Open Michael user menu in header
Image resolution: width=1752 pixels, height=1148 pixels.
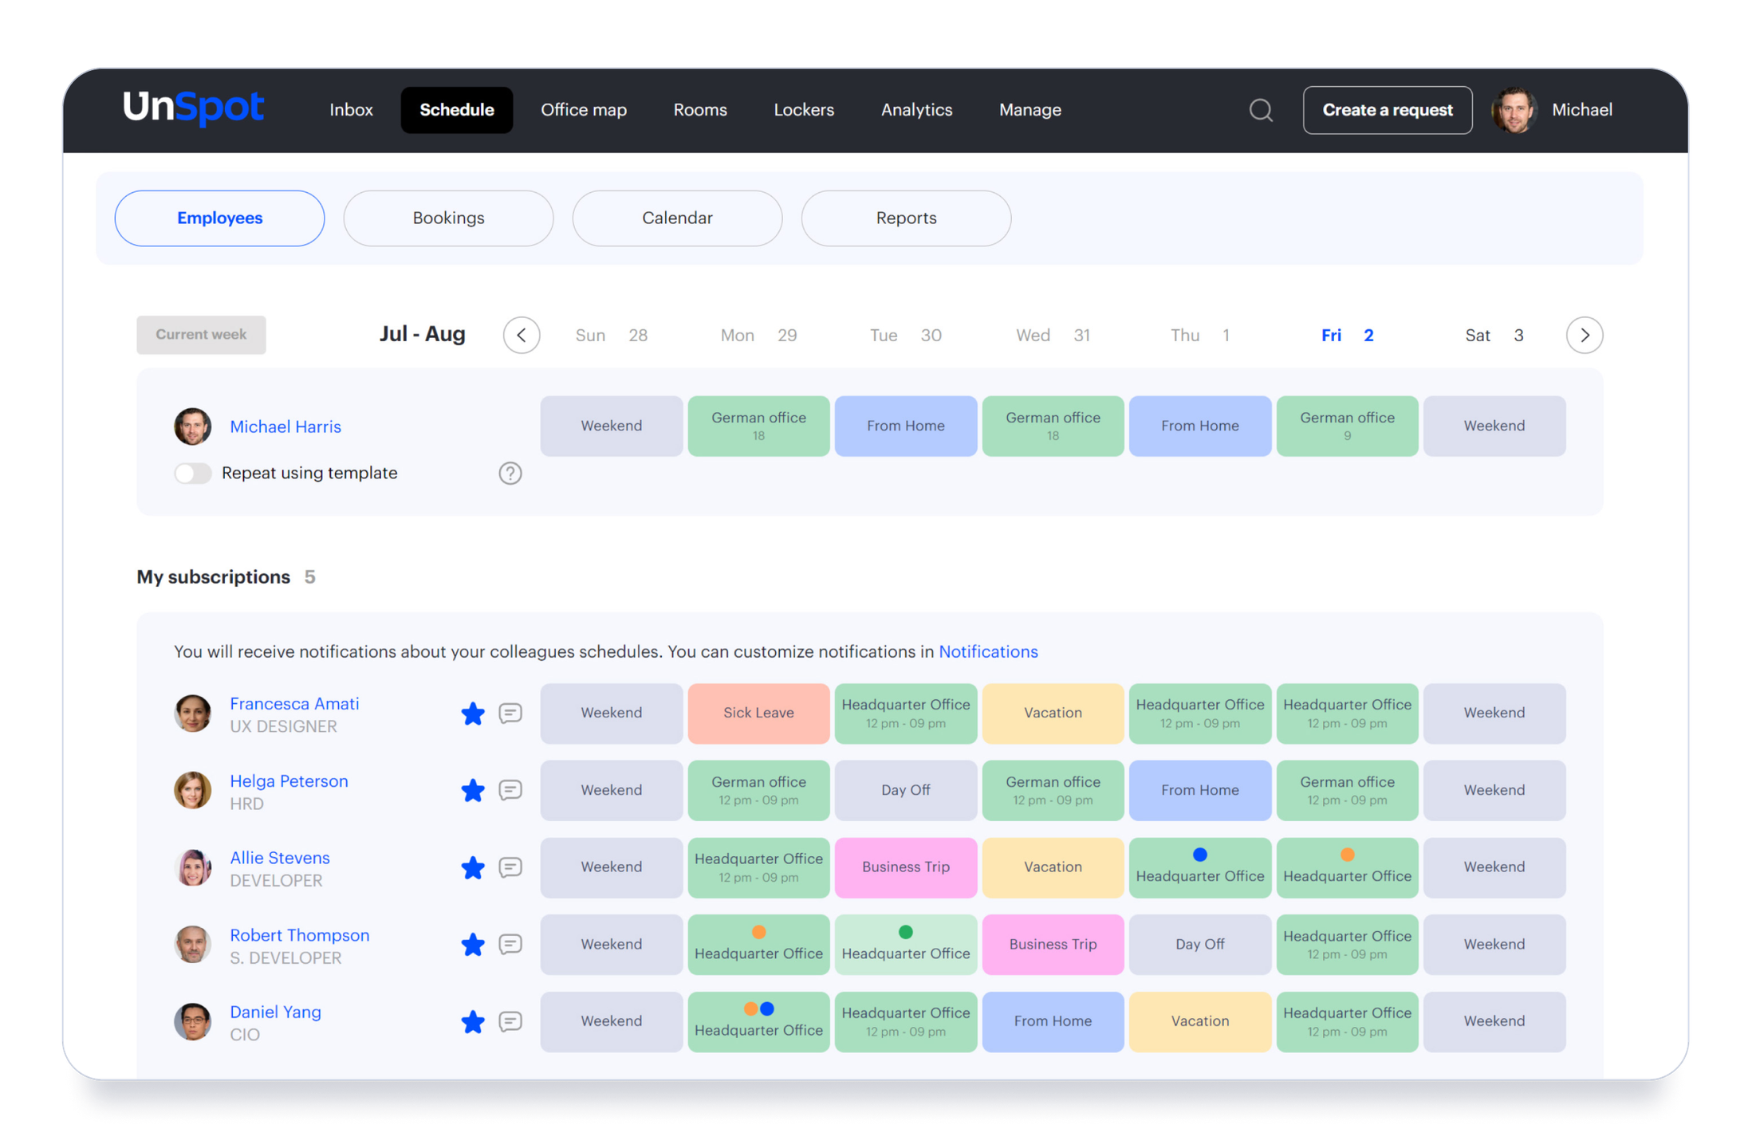(1581, 110)
